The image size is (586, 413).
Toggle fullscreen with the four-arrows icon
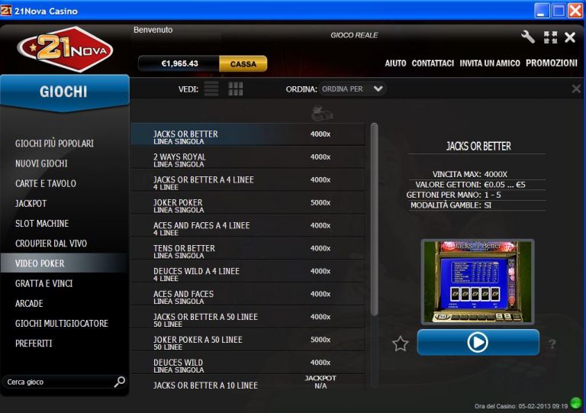coord(550,37)
